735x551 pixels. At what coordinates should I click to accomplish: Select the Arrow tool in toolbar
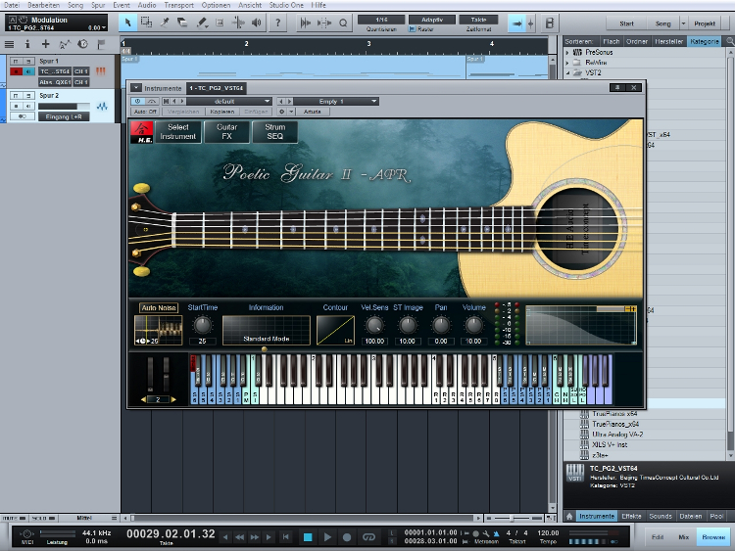pos(127,23)
